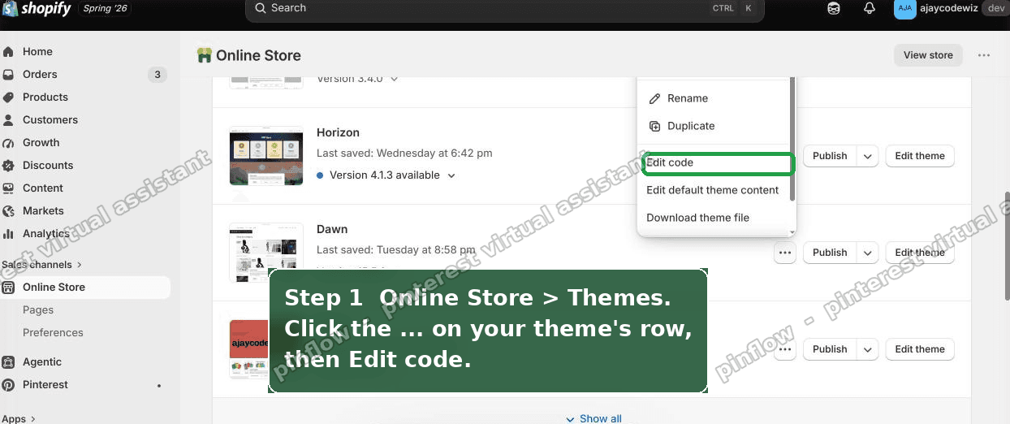Viewport: 1010px width, 424px height.
Task: Click the Discounts icon in sidebar
Action: (x=9, y=165)
